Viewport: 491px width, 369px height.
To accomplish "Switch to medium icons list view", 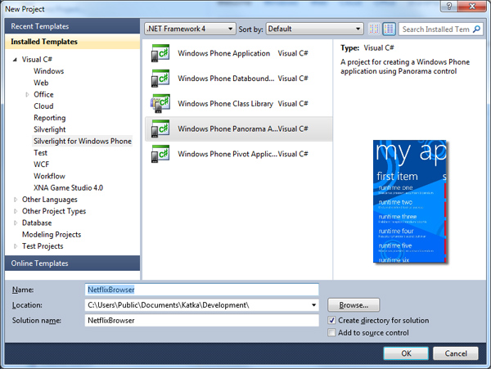I will [x=389, y=29].
